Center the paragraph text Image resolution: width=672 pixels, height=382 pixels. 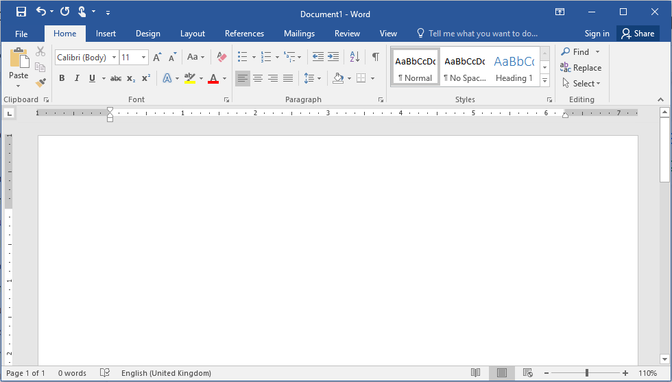coord(258,78)
